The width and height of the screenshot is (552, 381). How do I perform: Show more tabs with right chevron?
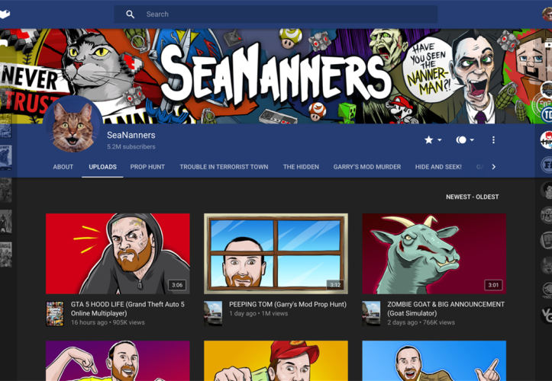[x=493, y=167]
